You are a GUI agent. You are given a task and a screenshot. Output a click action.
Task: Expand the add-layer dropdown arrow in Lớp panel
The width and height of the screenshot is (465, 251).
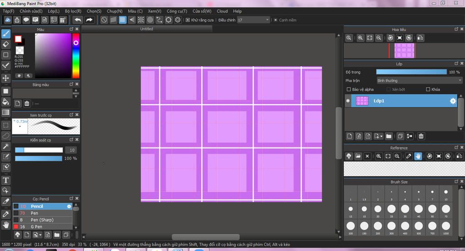(381, 136)
